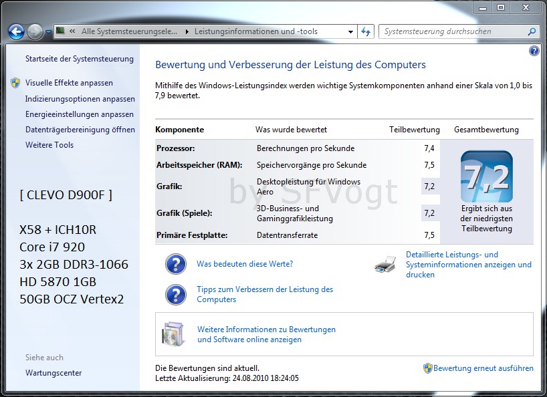
Task: Select the 'Grafik (Spiele):' row label
Action: (x=184, y=213)
